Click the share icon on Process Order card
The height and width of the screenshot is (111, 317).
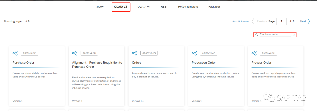coord(254,53)
